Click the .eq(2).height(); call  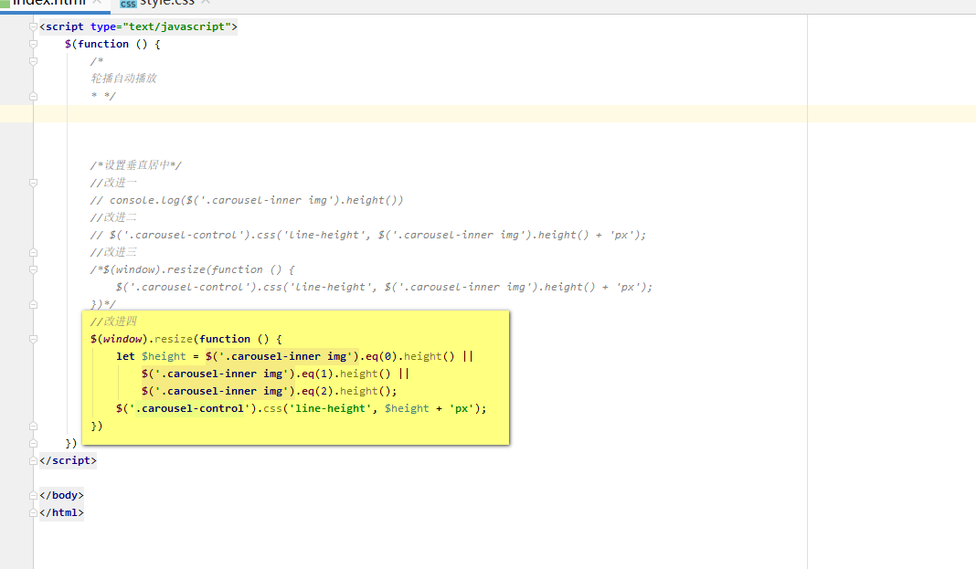click(346, 391)
